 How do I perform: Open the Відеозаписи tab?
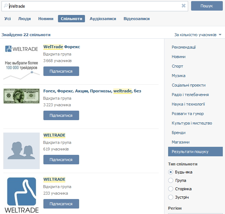[x=137, y=19]
